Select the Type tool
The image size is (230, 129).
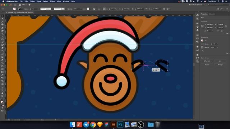point(3,33)
